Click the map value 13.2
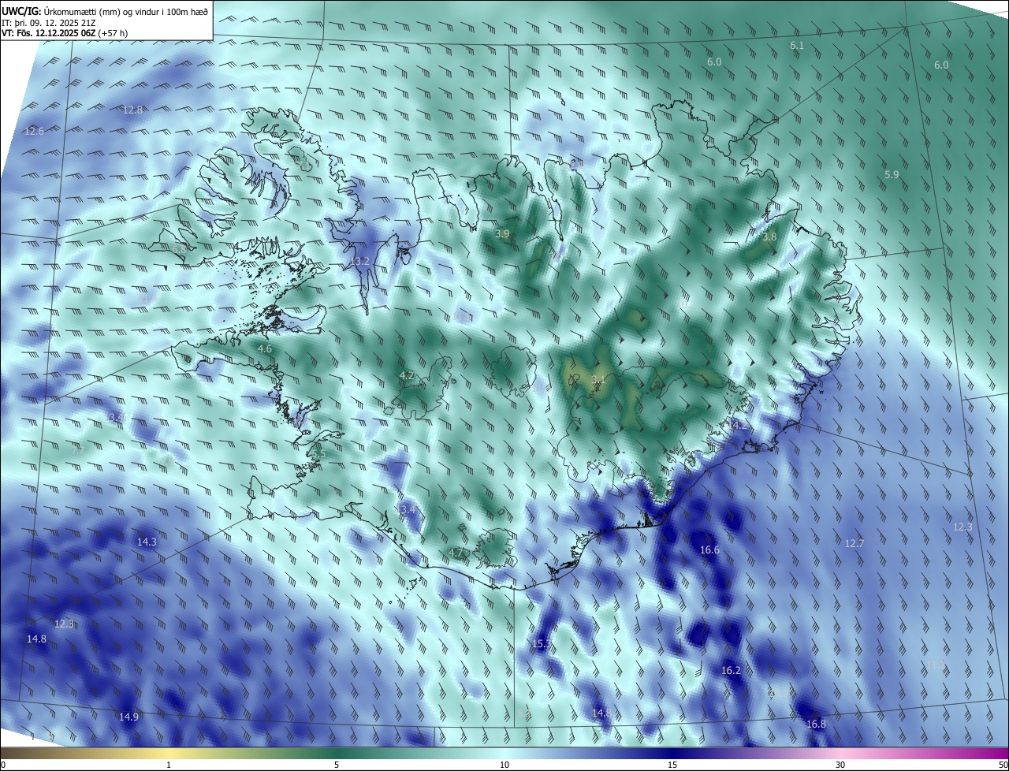 359,261
